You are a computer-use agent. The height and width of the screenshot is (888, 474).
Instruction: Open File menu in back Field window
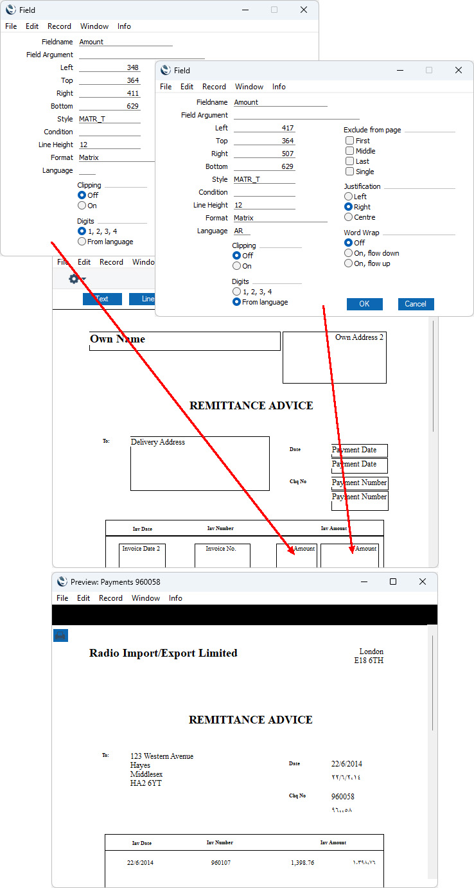pyautogui.click(x=11, y=26)
